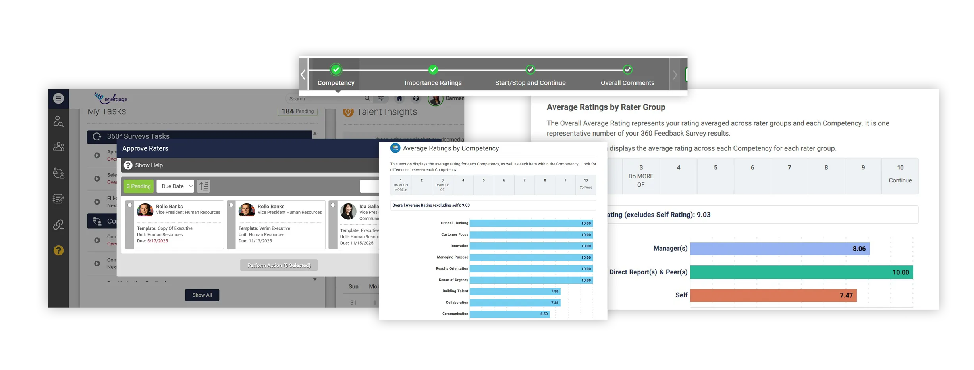Screen dimensions: 974x370
Task: Click the icon on the dark 'Co' task header
Action: click(x=97, y=221)
